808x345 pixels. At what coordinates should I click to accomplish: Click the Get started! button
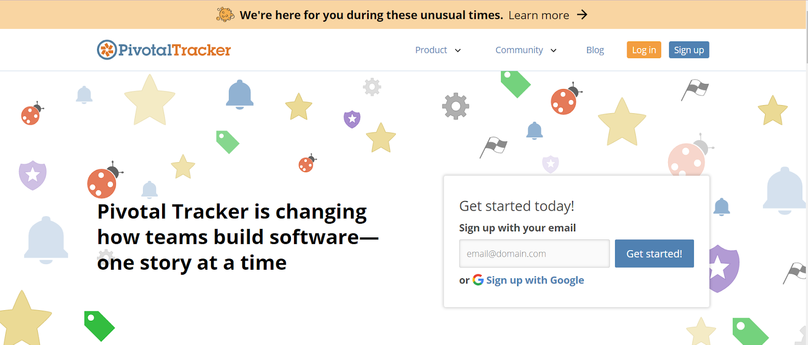(x=654, y=254)
